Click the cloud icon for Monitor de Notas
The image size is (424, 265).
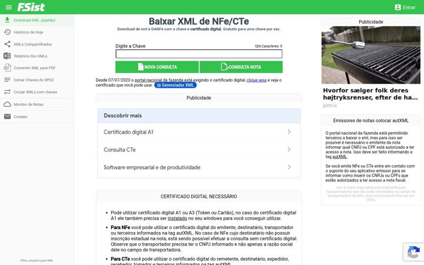click(x=7, y=104)
